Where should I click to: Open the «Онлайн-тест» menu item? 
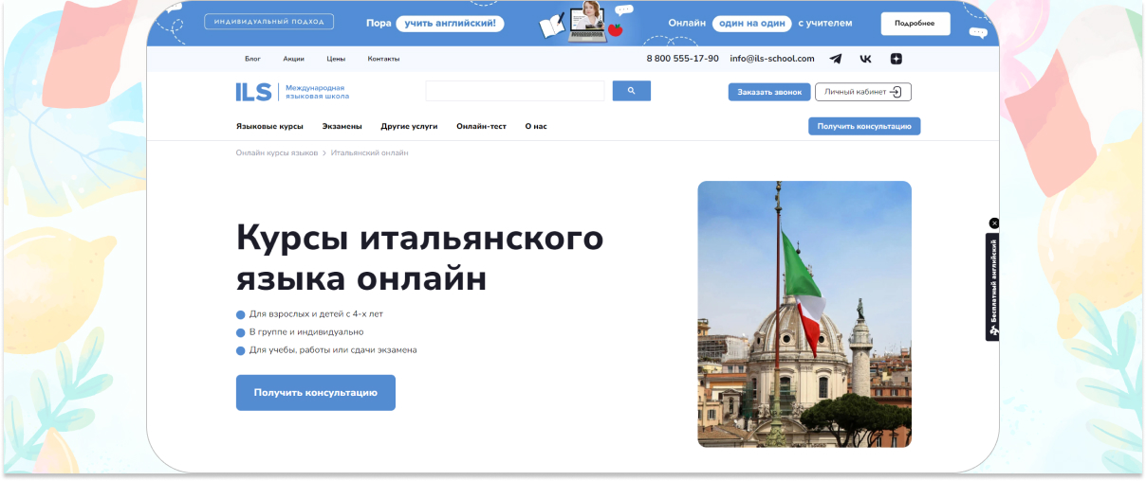click(481, 126)
